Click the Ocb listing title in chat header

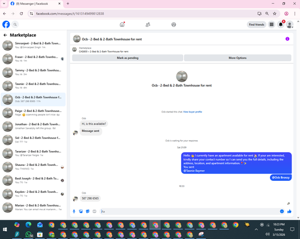click(x=112, y=39)
